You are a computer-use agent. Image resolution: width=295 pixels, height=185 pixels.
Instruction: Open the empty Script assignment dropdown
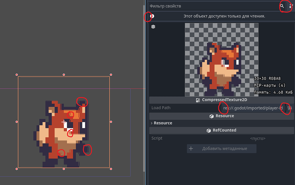258,138
